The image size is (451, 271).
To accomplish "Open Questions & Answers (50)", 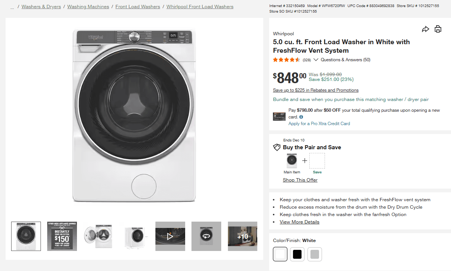I will pos(345,59).
